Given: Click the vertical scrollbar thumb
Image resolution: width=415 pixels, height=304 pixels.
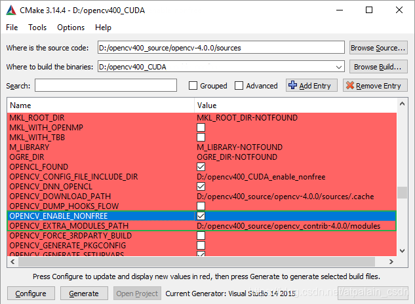Looking at the screenshot, I should point(402,193).
